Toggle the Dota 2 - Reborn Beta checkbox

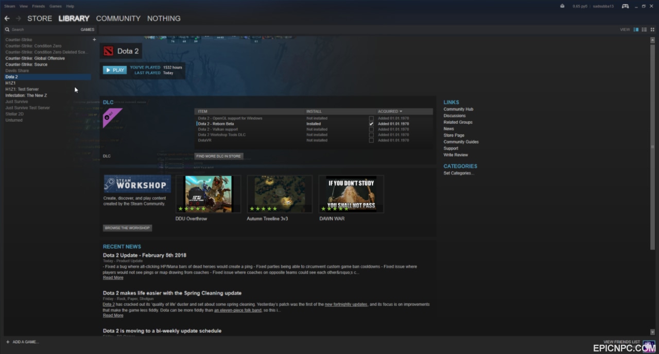point(371,124)
